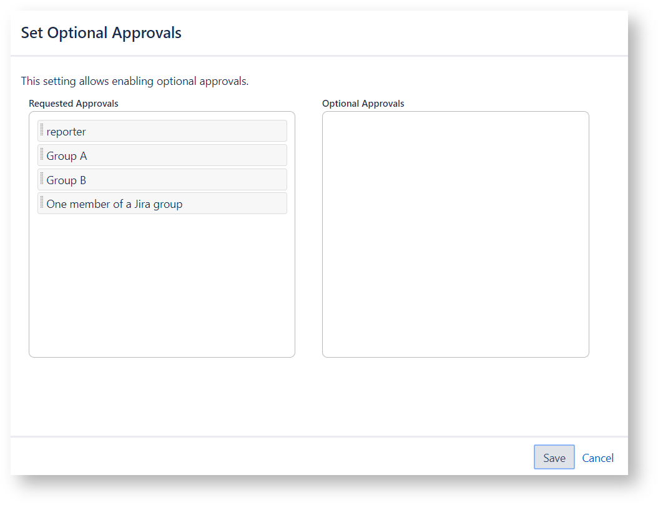Click the Requested Approvals heading label
This screenshot has width=658, height=505.
click(74, 104)
